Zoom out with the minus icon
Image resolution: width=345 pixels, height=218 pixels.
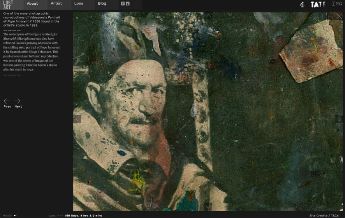[331, 16]
